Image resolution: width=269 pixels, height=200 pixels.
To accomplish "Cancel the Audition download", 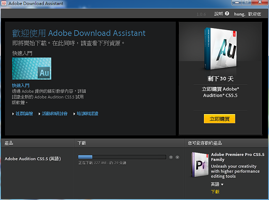I will click(x=177, y=157).
